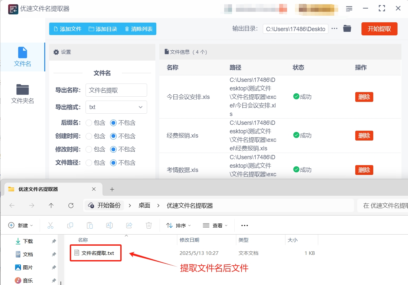The height and width of the screenshot is (285, 408).
Task: Open the 排序 dropdown
Action: point(178,225)
